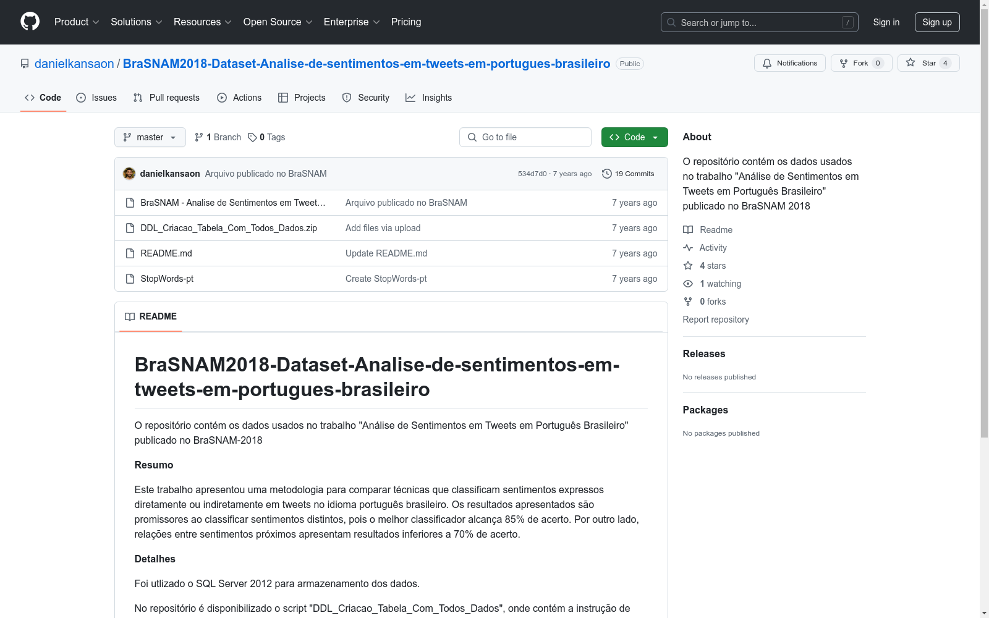Expand the green Code dropdown button
989x618 pixels.
pos(635,137)
